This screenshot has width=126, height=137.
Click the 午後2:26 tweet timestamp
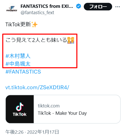pyautogui.click(x=14, y=132)
